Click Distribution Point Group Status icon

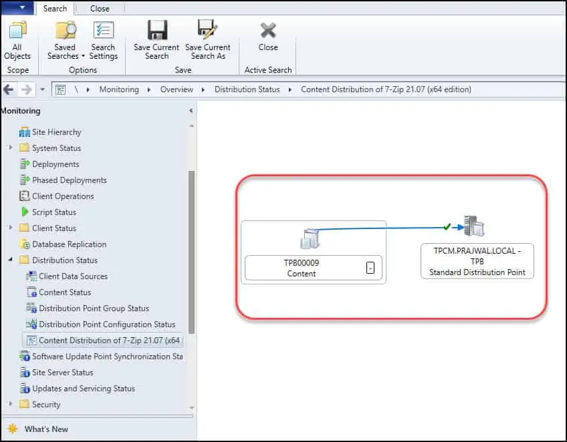[31, 308]
